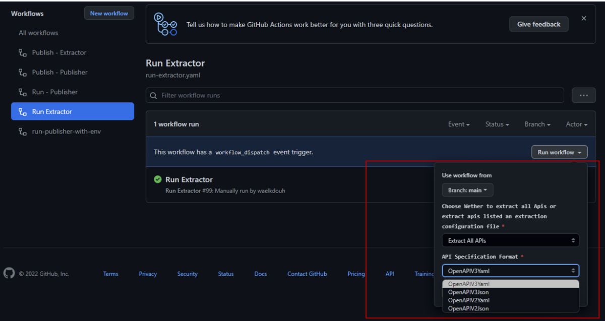This screenshot has width=605, height=321.
Task: Click the workflow icon beside run-publisher-with-env
Action: [x=22, y=132]
